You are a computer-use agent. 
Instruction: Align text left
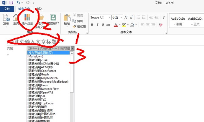[x=142, y=25]
